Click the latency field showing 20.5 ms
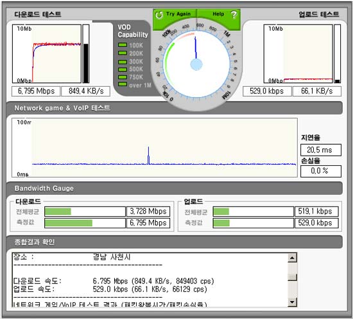The height and width of the screenshot is (319, 353). click(321, 150)
